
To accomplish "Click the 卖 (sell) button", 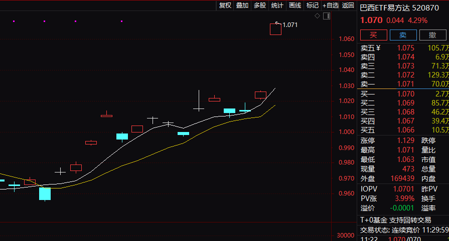I will point(403,34).
